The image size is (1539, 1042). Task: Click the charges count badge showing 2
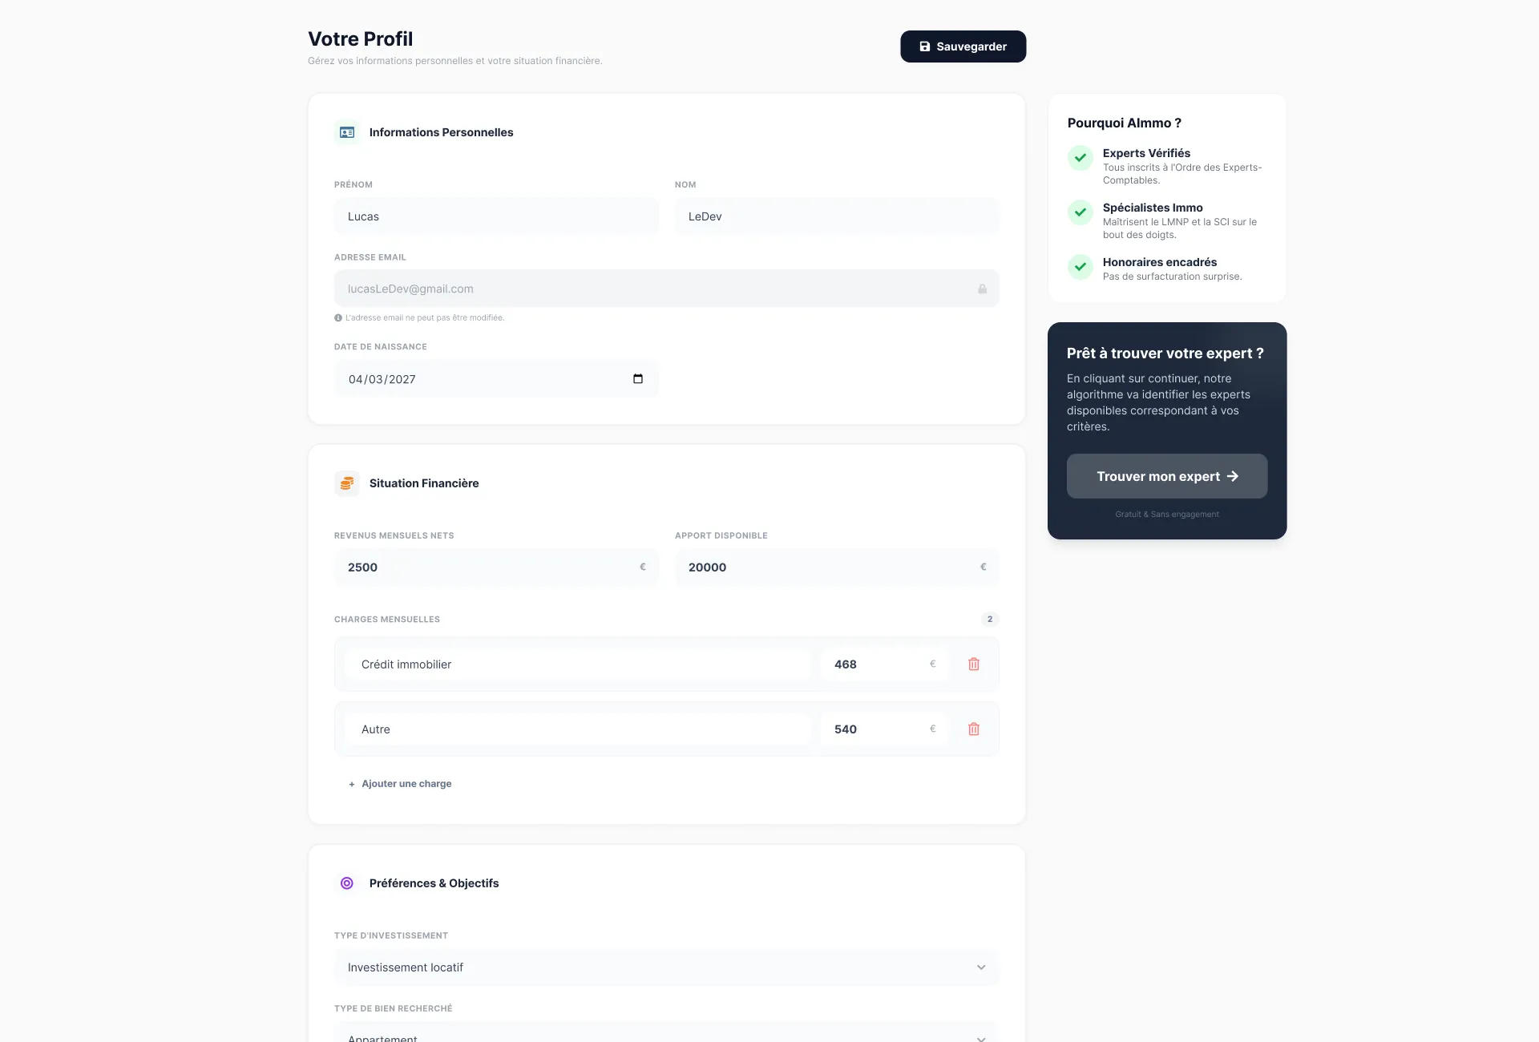(x=990, y=619)
